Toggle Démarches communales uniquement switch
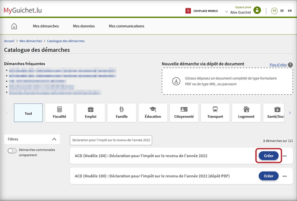The image size is (297, 201). [12, 151]
